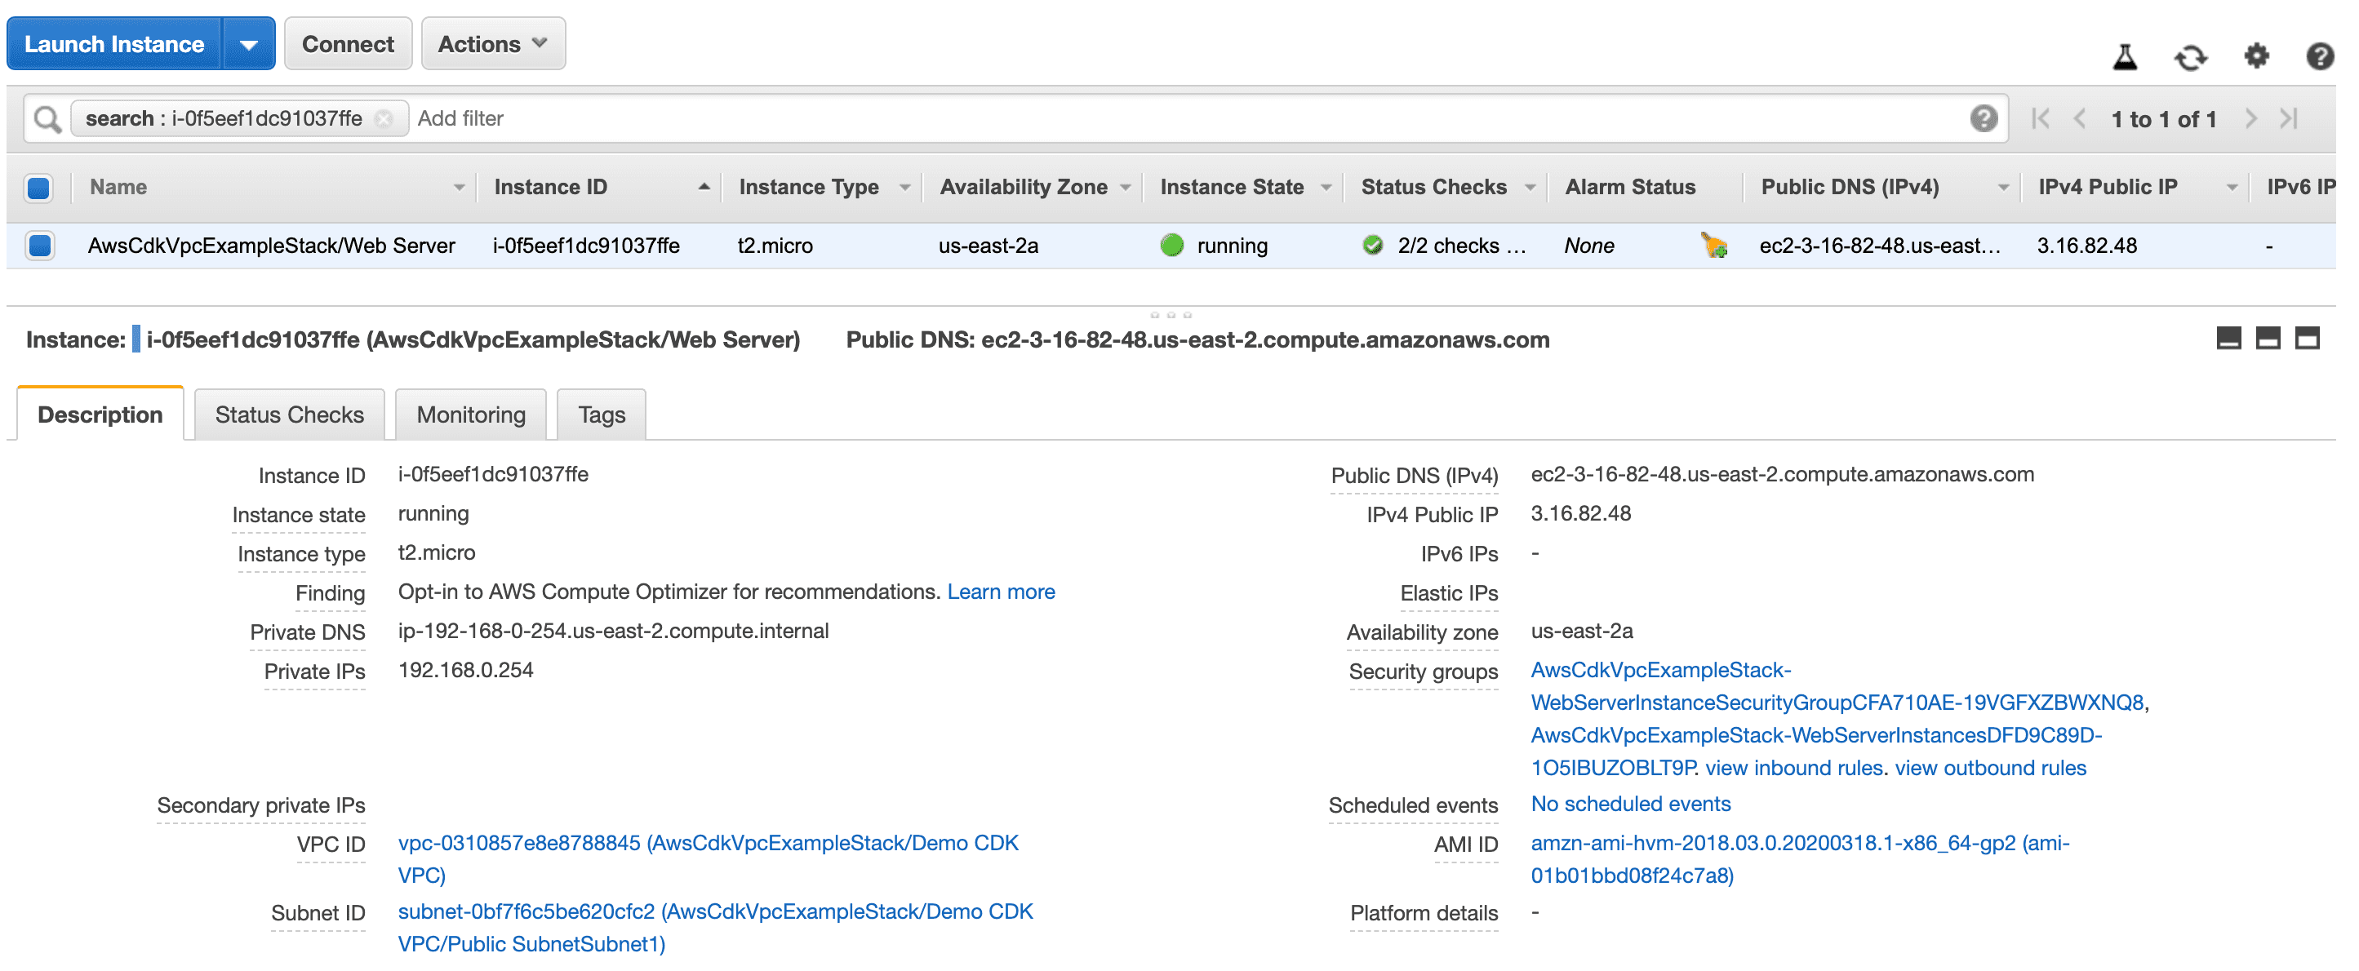Open the help question mark icon
This screenshot has width=2359, height=971.
click(x=2319, y=57)
